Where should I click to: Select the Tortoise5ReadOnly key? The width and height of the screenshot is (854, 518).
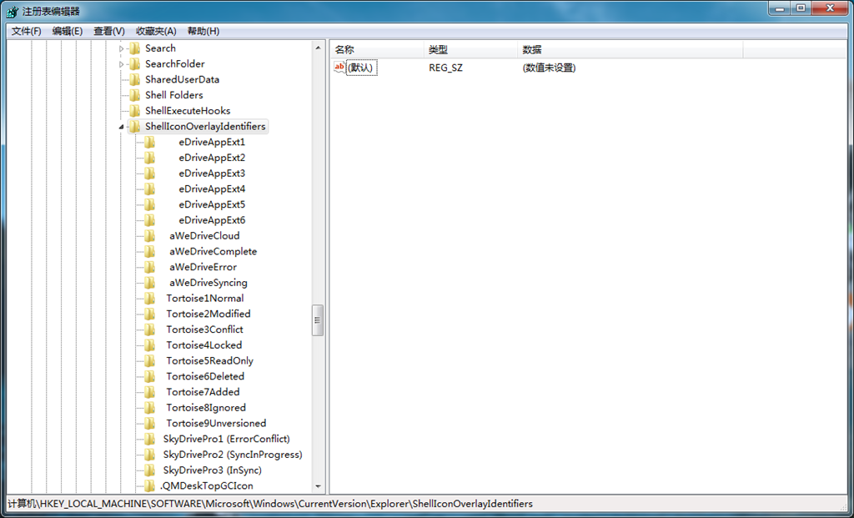(209, 361)
